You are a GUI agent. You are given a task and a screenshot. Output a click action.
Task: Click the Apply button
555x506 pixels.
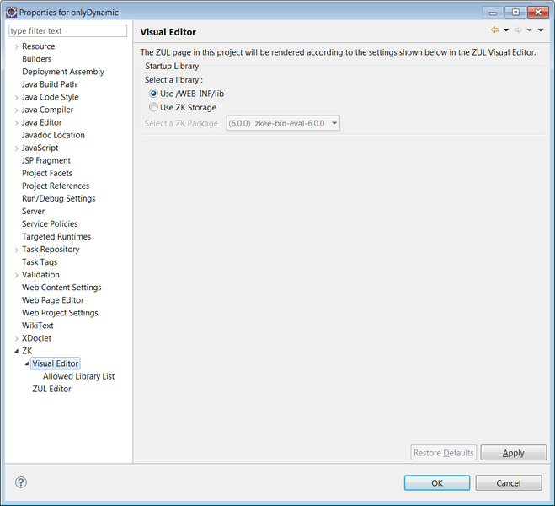click(513, 453)
